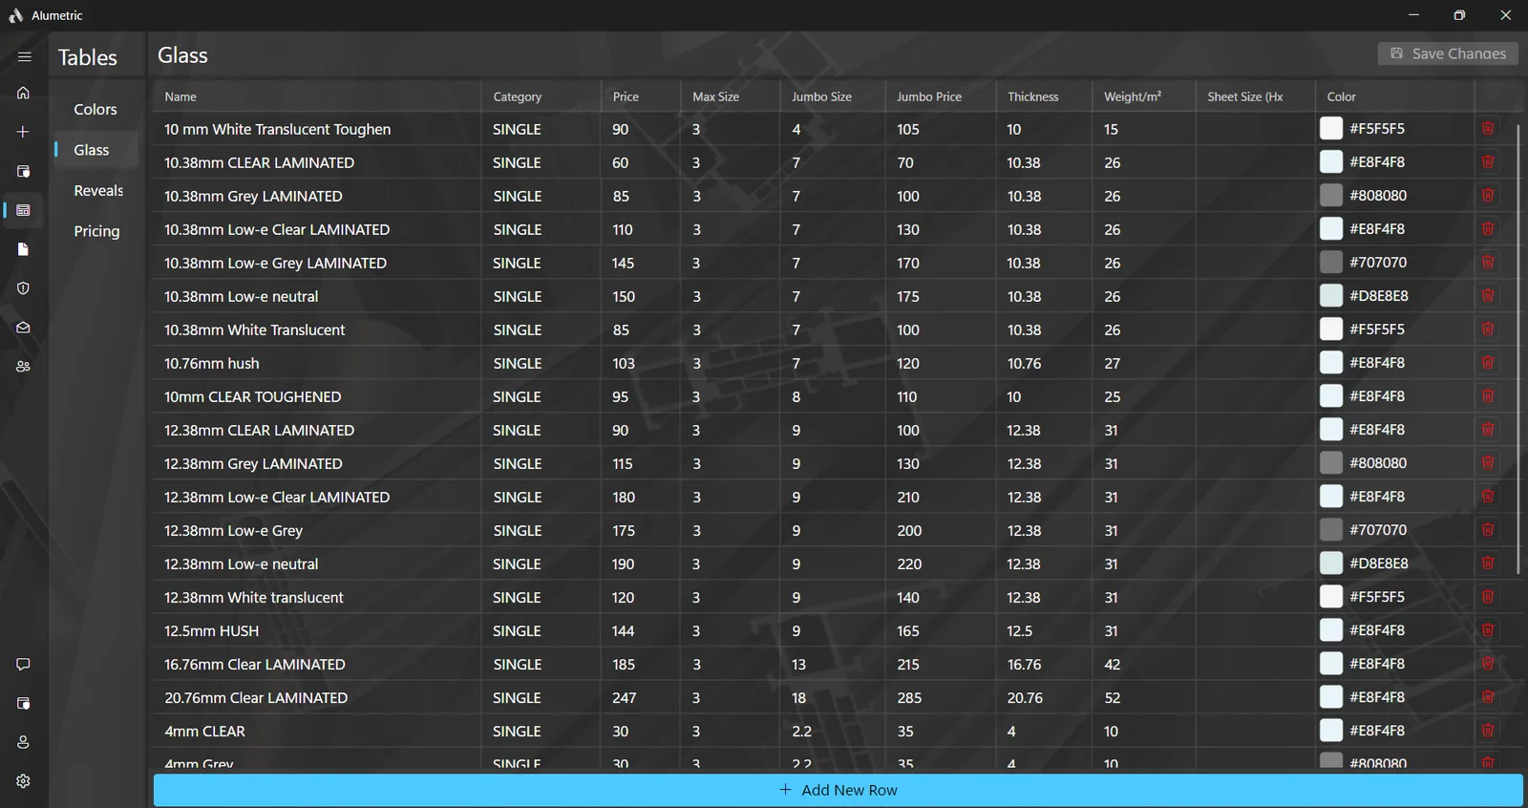Delete the 10 mm White Translucent Toughen row

[1488, 128]
